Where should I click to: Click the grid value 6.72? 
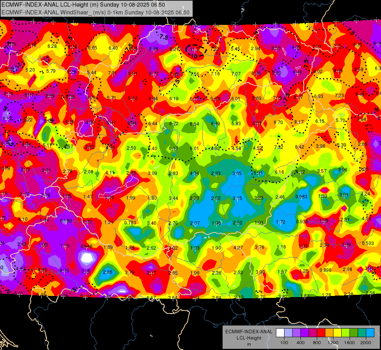coord(174,124)
